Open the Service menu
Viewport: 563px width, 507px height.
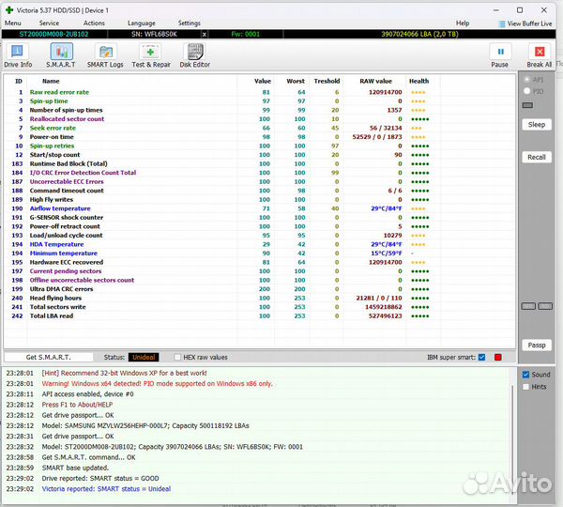point(49,23)
